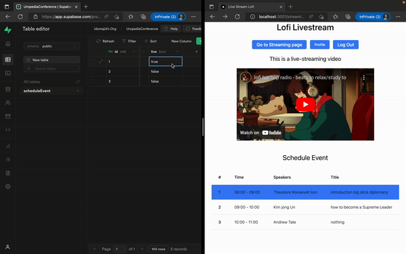Open the Logs list icon in the sidebar
This screenshot has width=406, height=254.
pos(7,159)
